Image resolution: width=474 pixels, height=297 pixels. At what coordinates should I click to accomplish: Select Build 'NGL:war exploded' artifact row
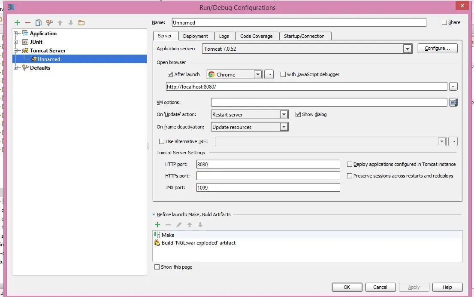(308, 243)
